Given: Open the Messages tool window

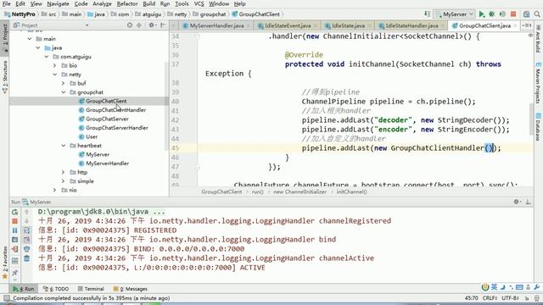Looking at the screenshot, I should click(x=131, y=289).
